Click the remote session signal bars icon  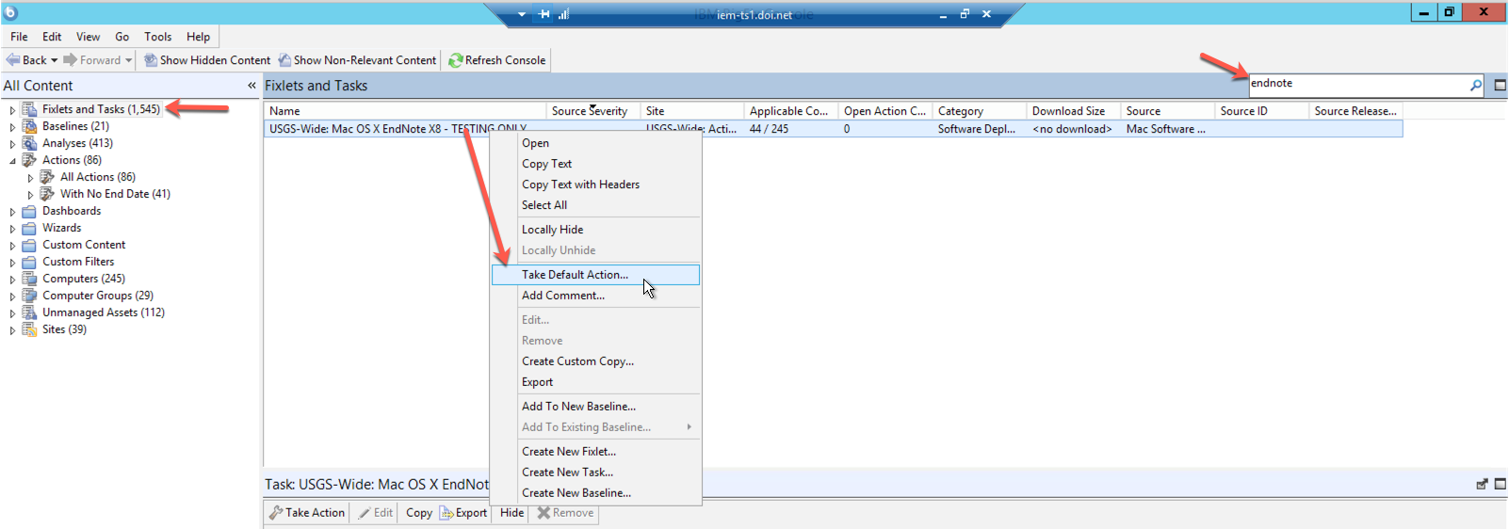563,14
